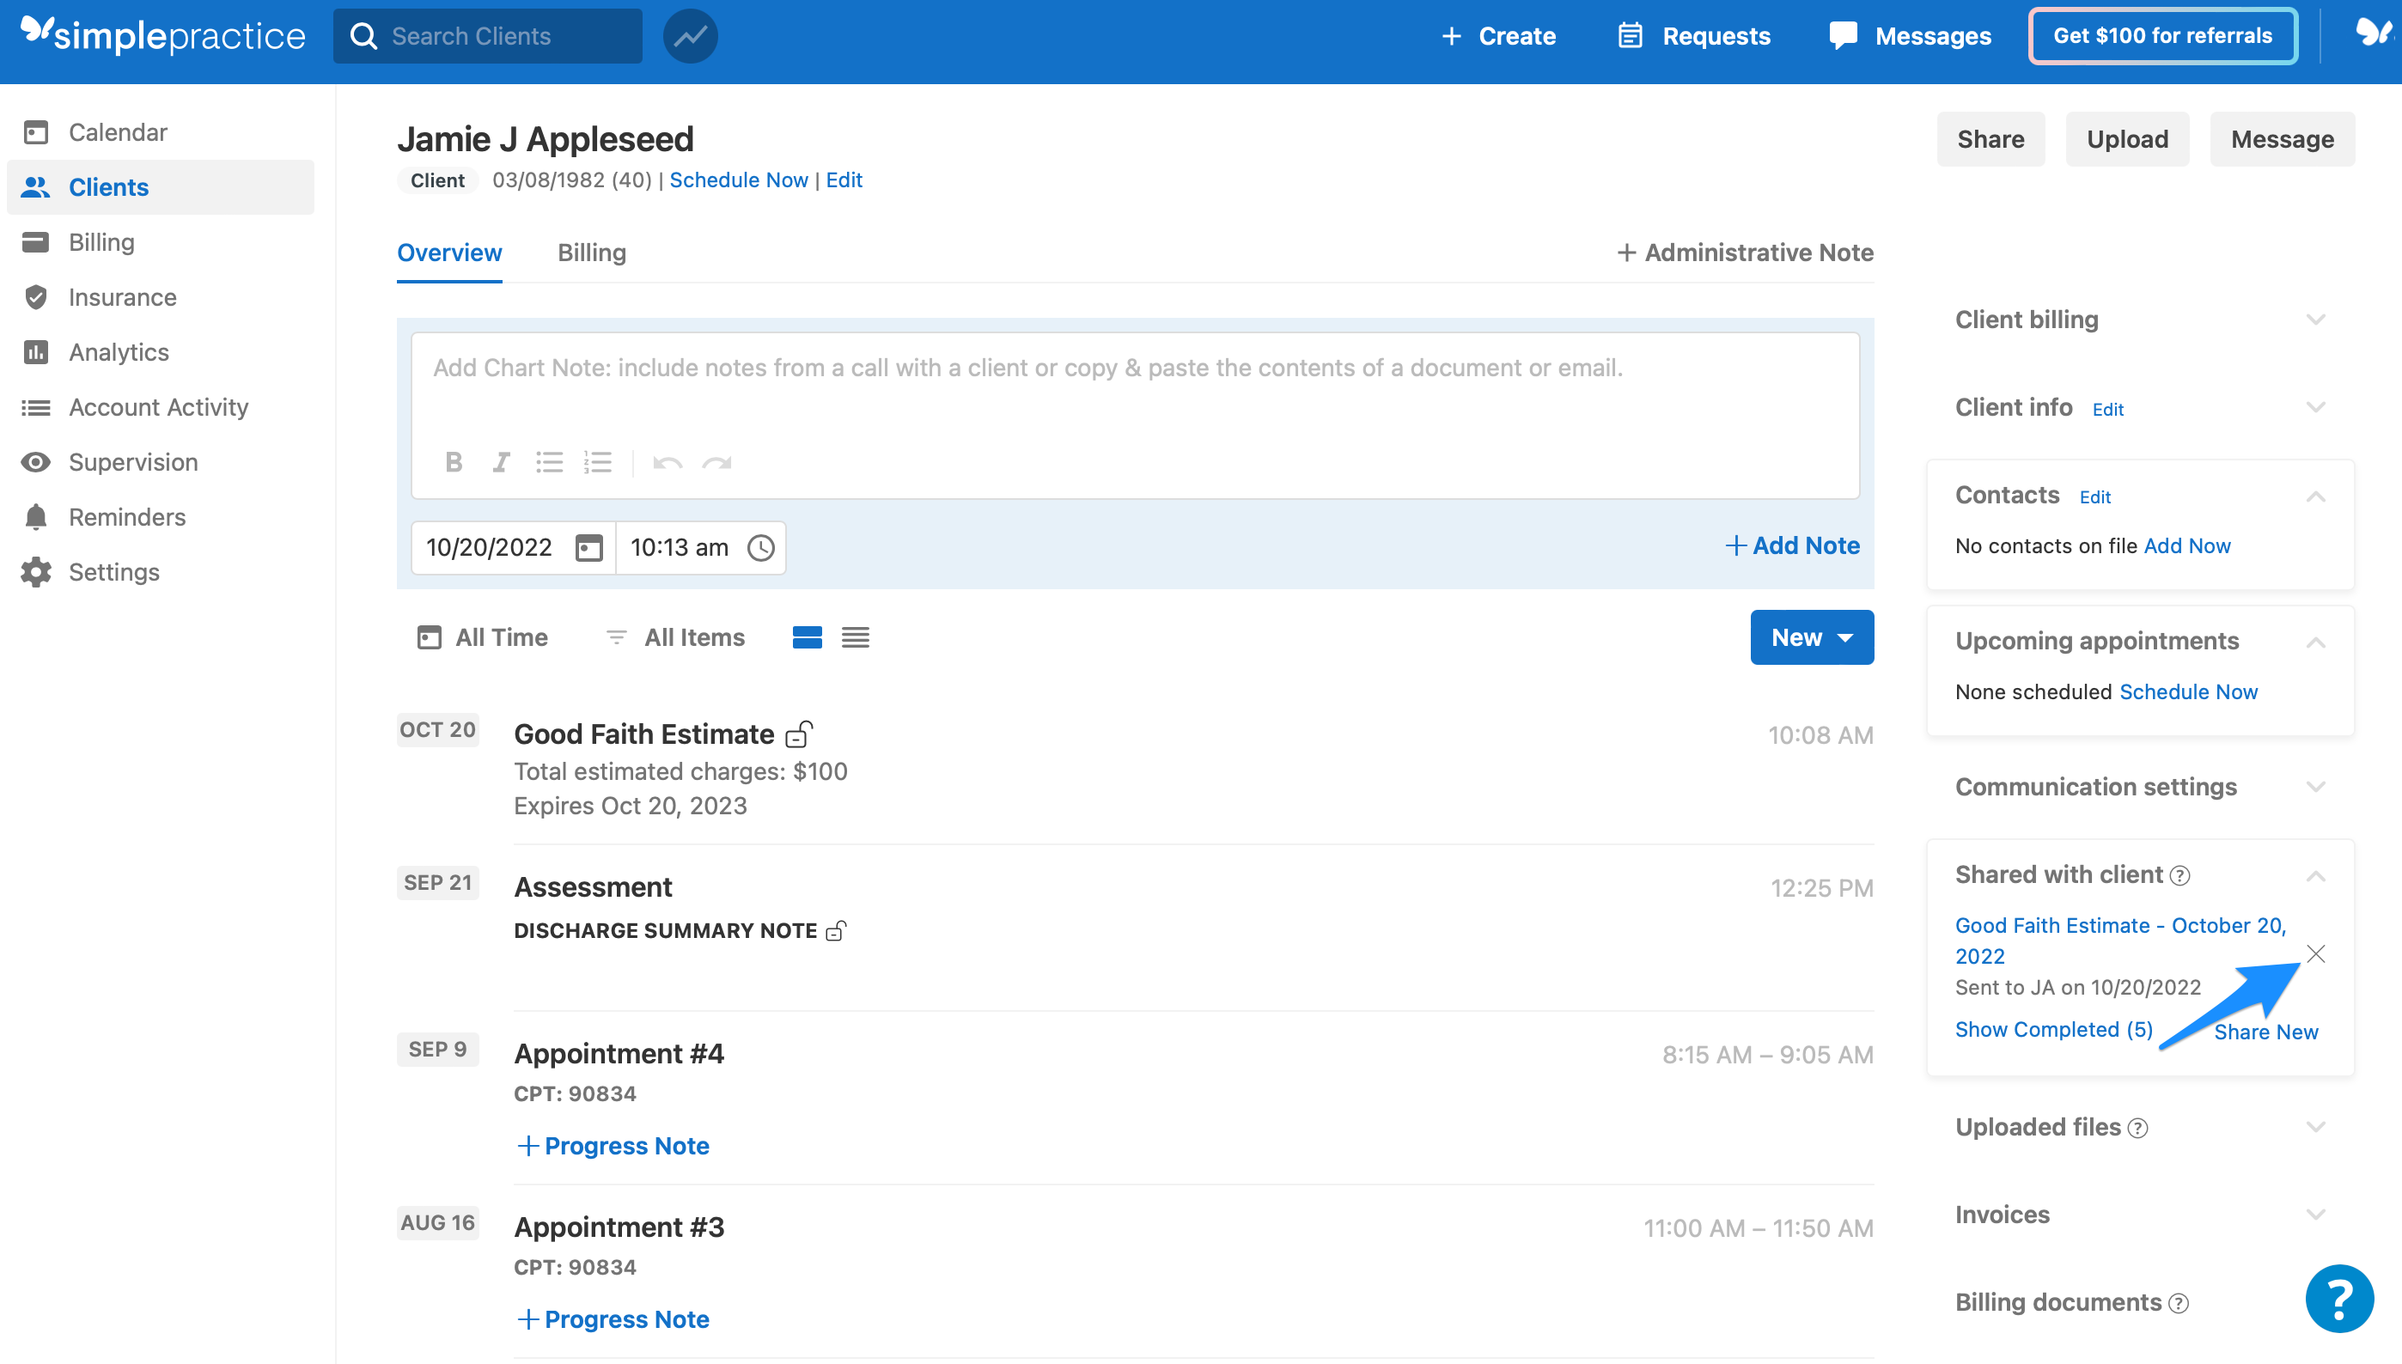Image resolution: width=2402 pixels, height=1364 pixels.
Task: Switch to the detailed card view
Action: (807, 638)
